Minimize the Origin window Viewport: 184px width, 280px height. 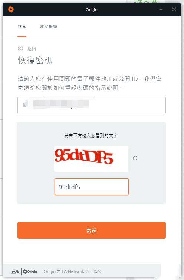tap(161, 9)
